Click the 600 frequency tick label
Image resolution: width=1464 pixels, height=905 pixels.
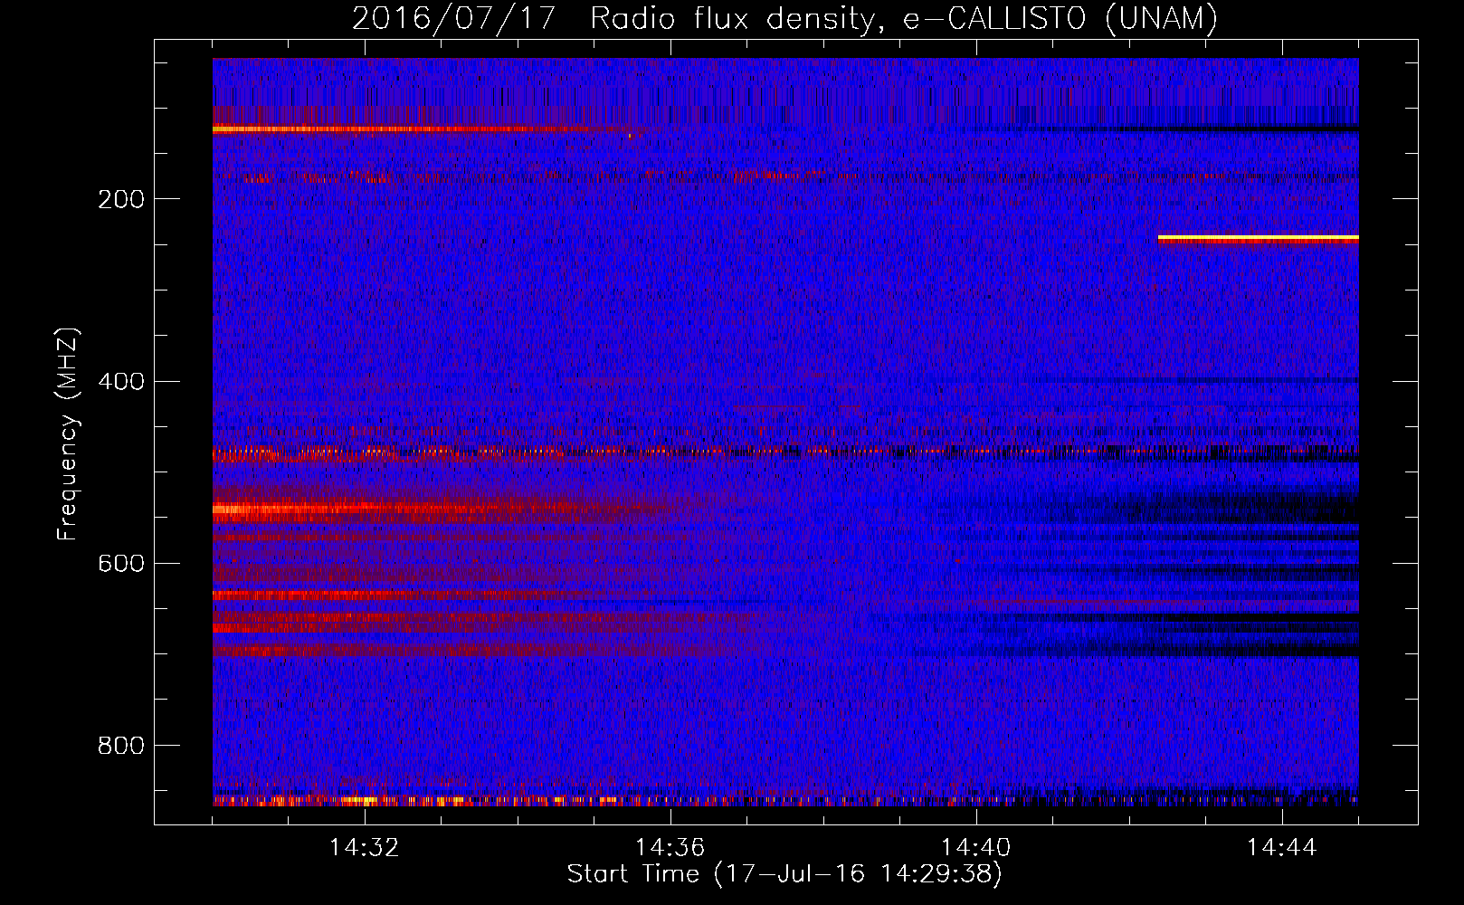(x=121, y=563)
